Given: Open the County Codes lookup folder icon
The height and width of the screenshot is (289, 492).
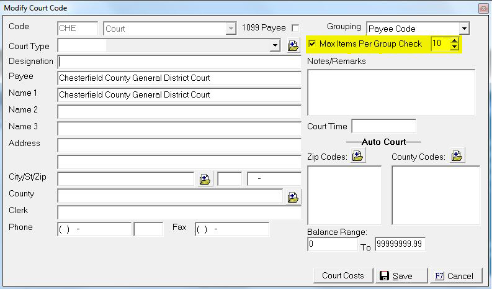Looking at the screenshot, I should (x=457, y=156).
